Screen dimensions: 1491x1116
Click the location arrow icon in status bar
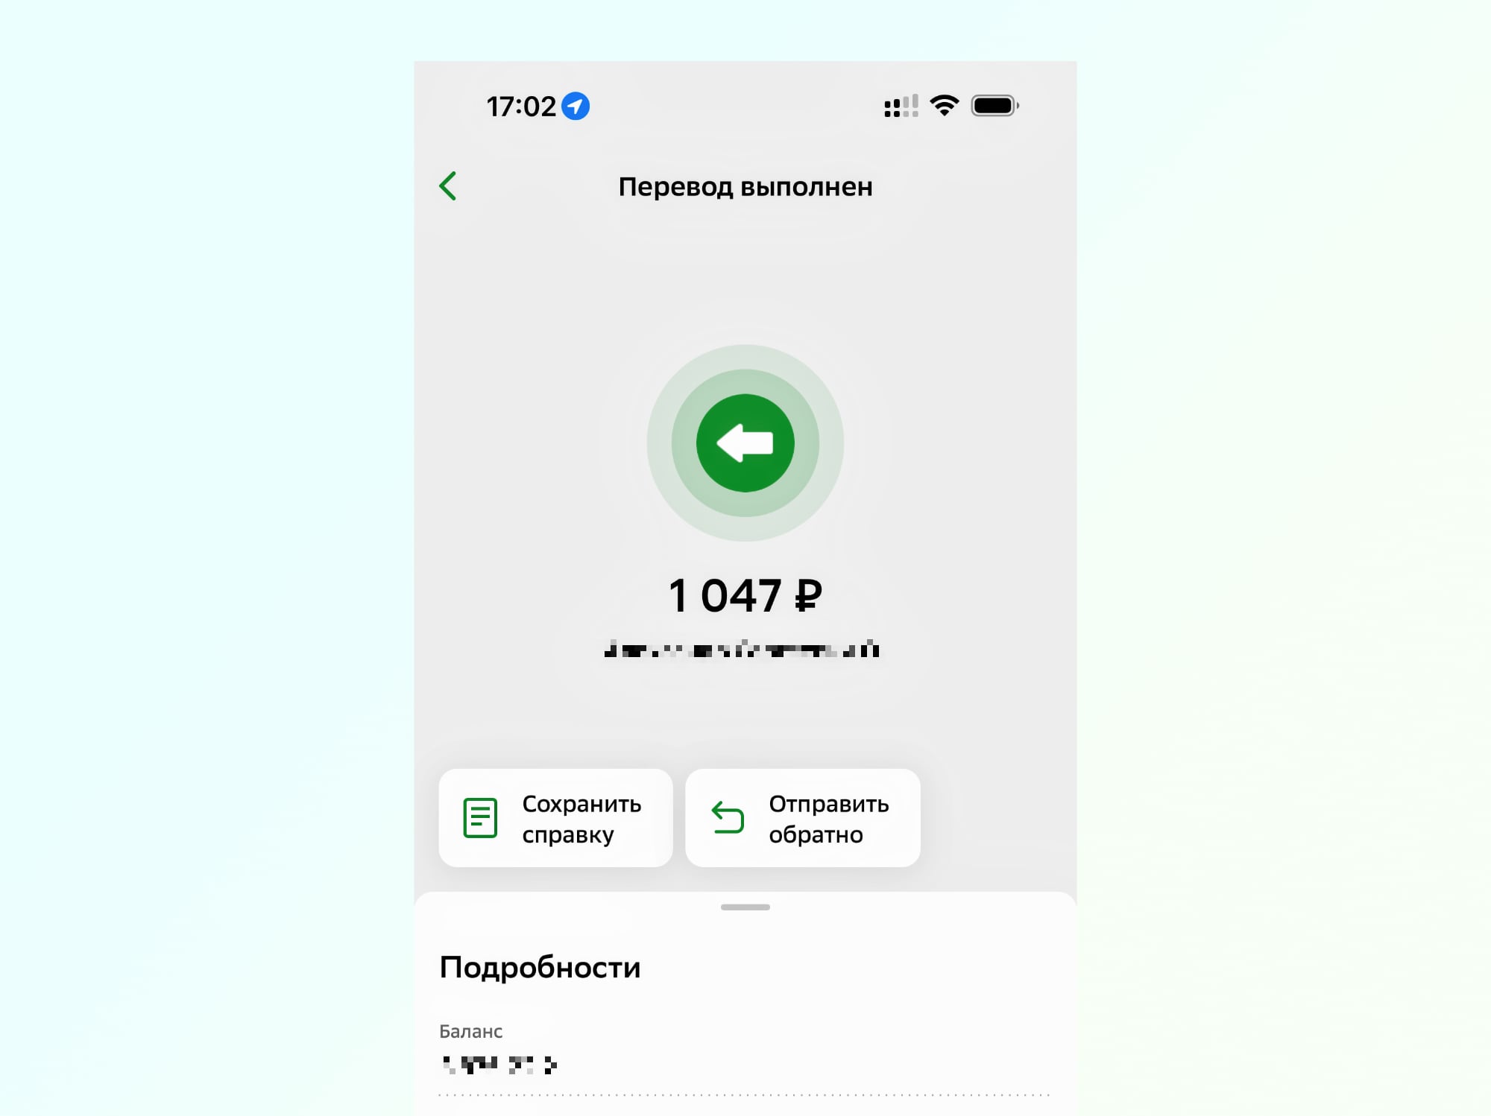click(579, 106)
